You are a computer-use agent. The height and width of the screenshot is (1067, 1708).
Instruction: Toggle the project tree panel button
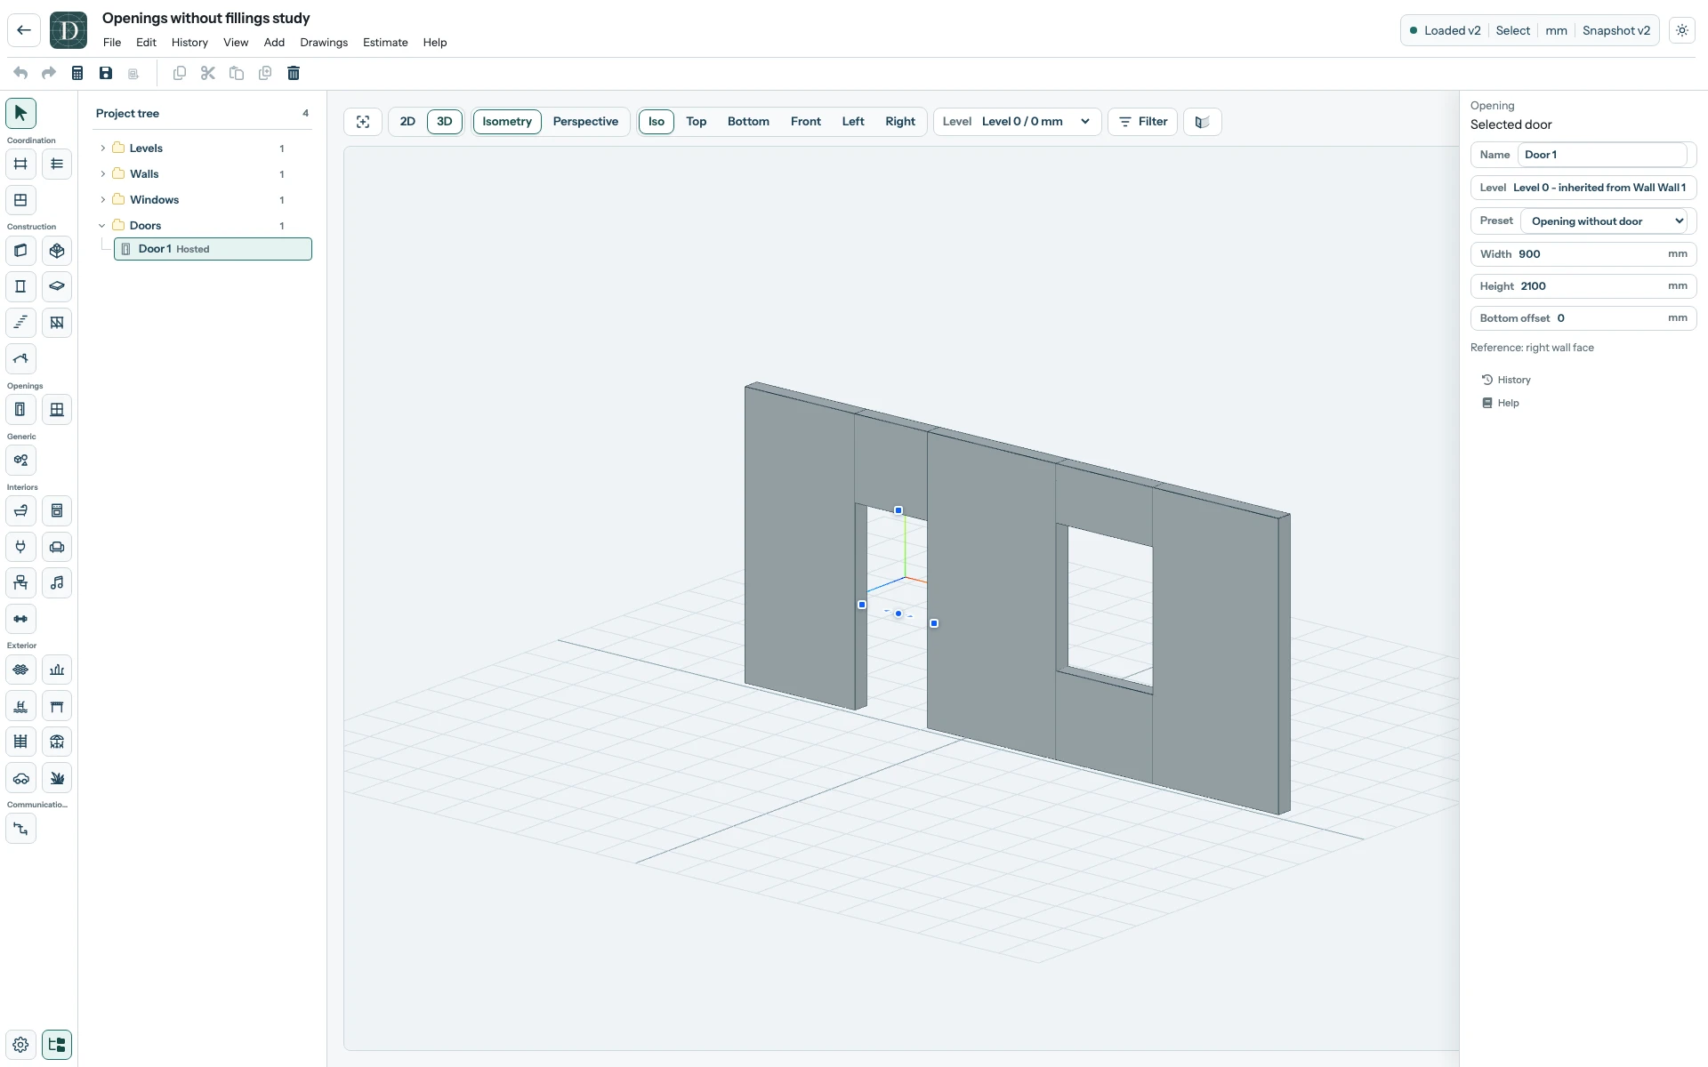(57, 1045)
